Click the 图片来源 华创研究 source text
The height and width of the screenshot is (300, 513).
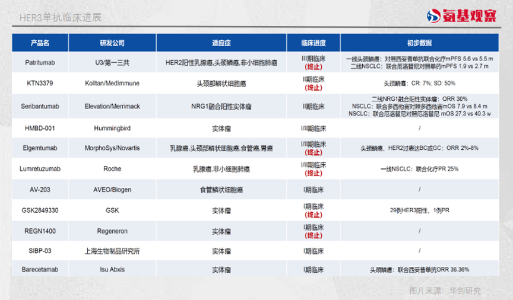445,291
